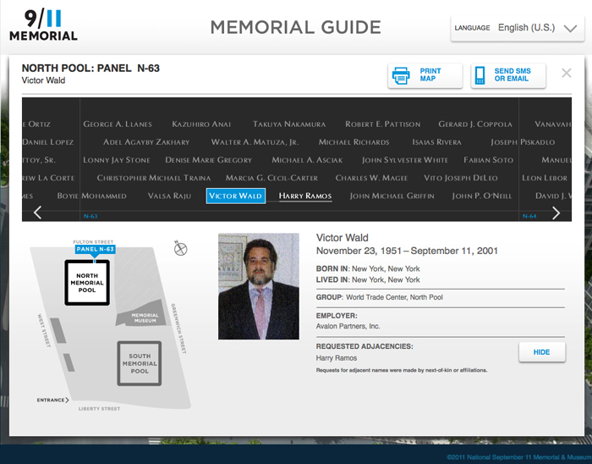The height and width of the screenshot is (464, 592).
Task: Advance name panel with right arrow
Action: (556, 213)
